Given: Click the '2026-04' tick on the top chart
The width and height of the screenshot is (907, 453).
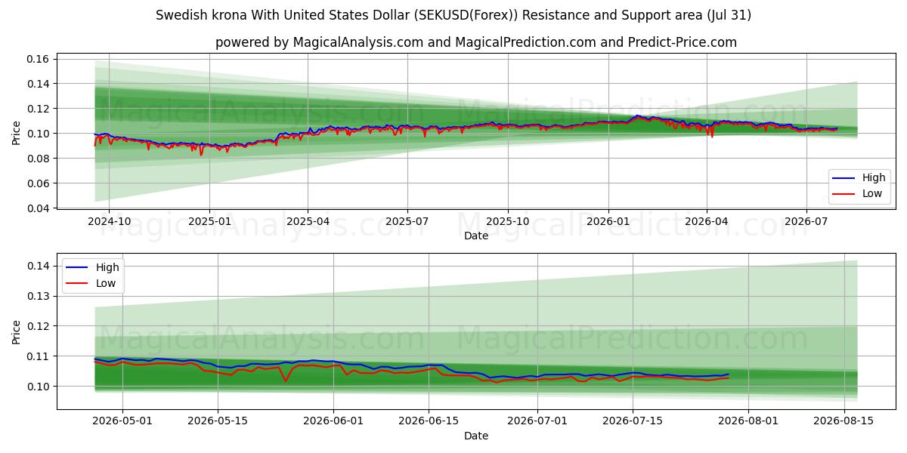Looking at the screenshot, I should coord(706,222).
